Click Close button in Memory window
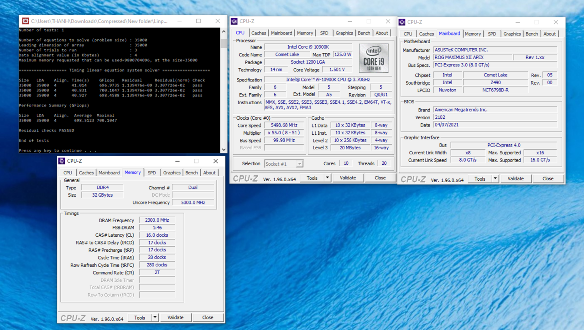The width and height of the screenshot is (584, 330). click(x=208, y=318)
